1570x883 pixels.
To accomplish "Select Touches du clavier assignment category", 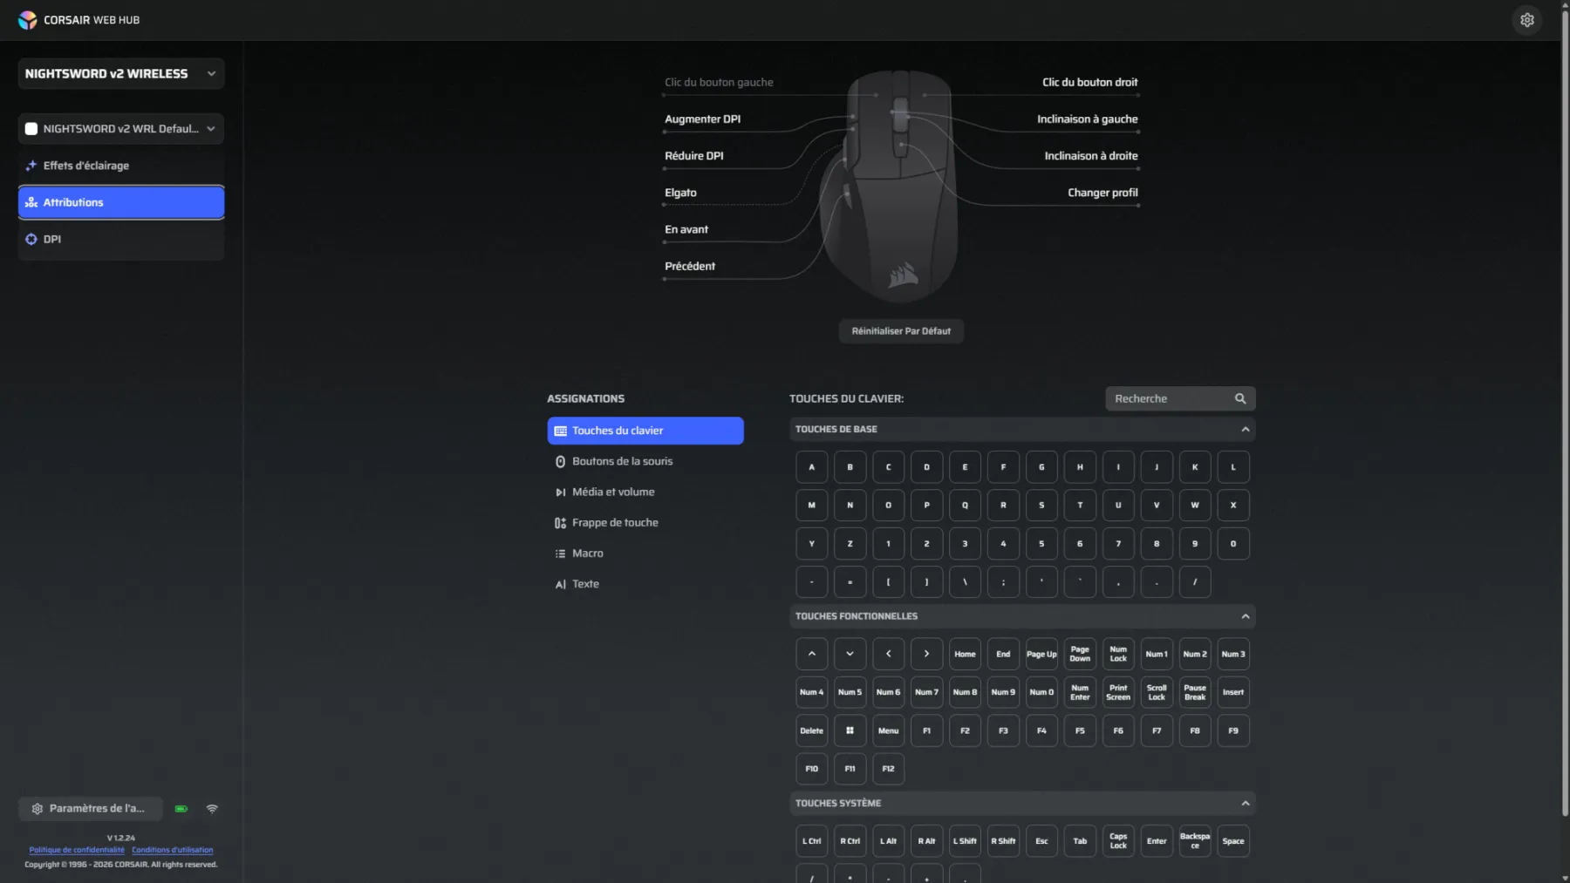I will coord(645,431).
